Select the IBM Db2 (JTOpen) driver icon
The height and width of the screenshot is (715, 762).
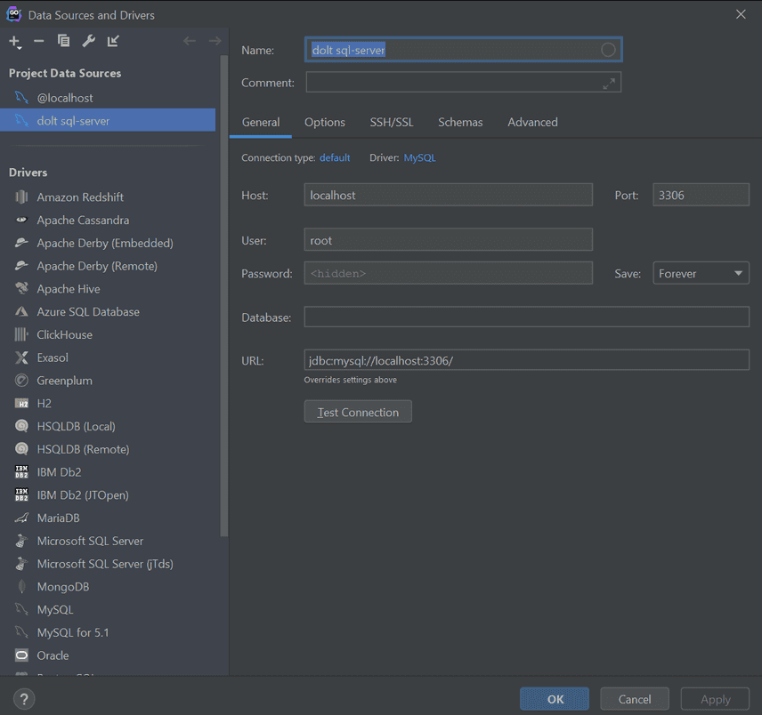pos(21,494)
